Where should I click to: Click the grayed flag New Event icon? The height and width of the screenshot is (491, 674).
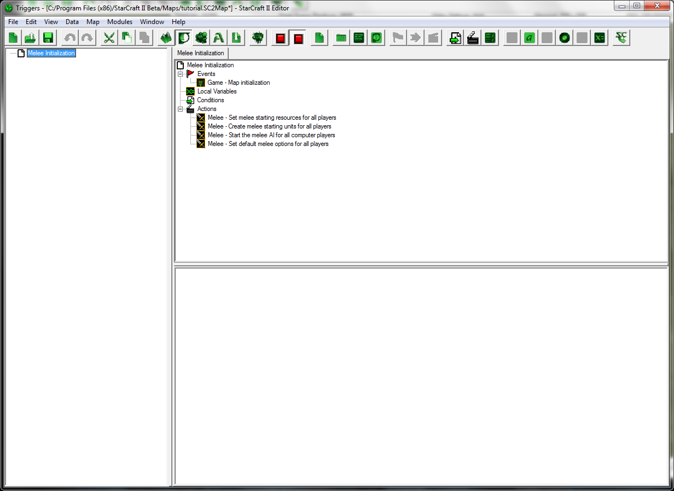point(398,38)
